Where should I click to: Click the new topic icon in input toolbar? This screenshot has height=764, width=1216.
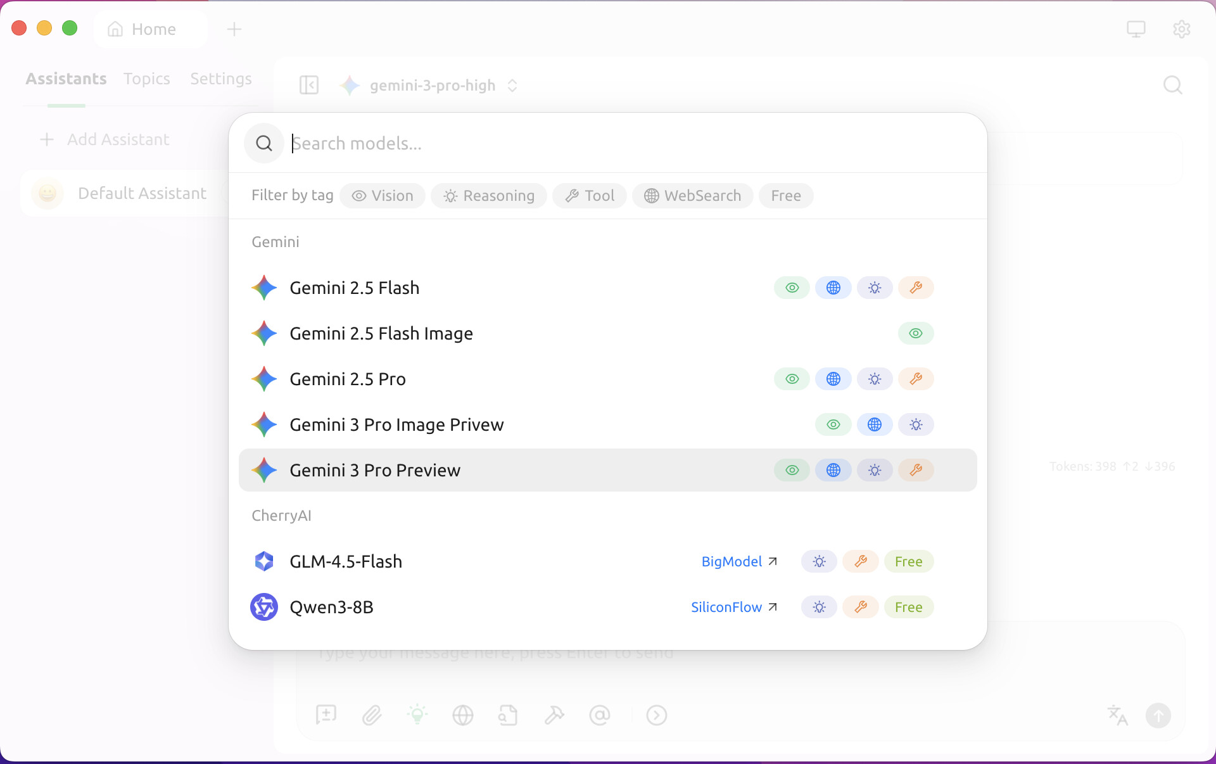[326, 715]
